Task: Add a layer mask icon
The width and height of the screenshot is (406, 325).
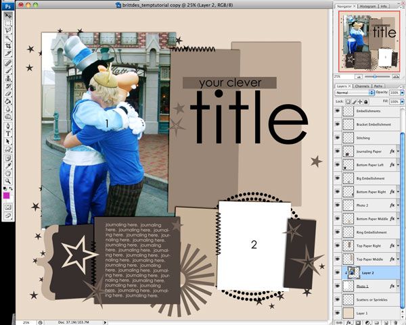Action: coord(358,323)
